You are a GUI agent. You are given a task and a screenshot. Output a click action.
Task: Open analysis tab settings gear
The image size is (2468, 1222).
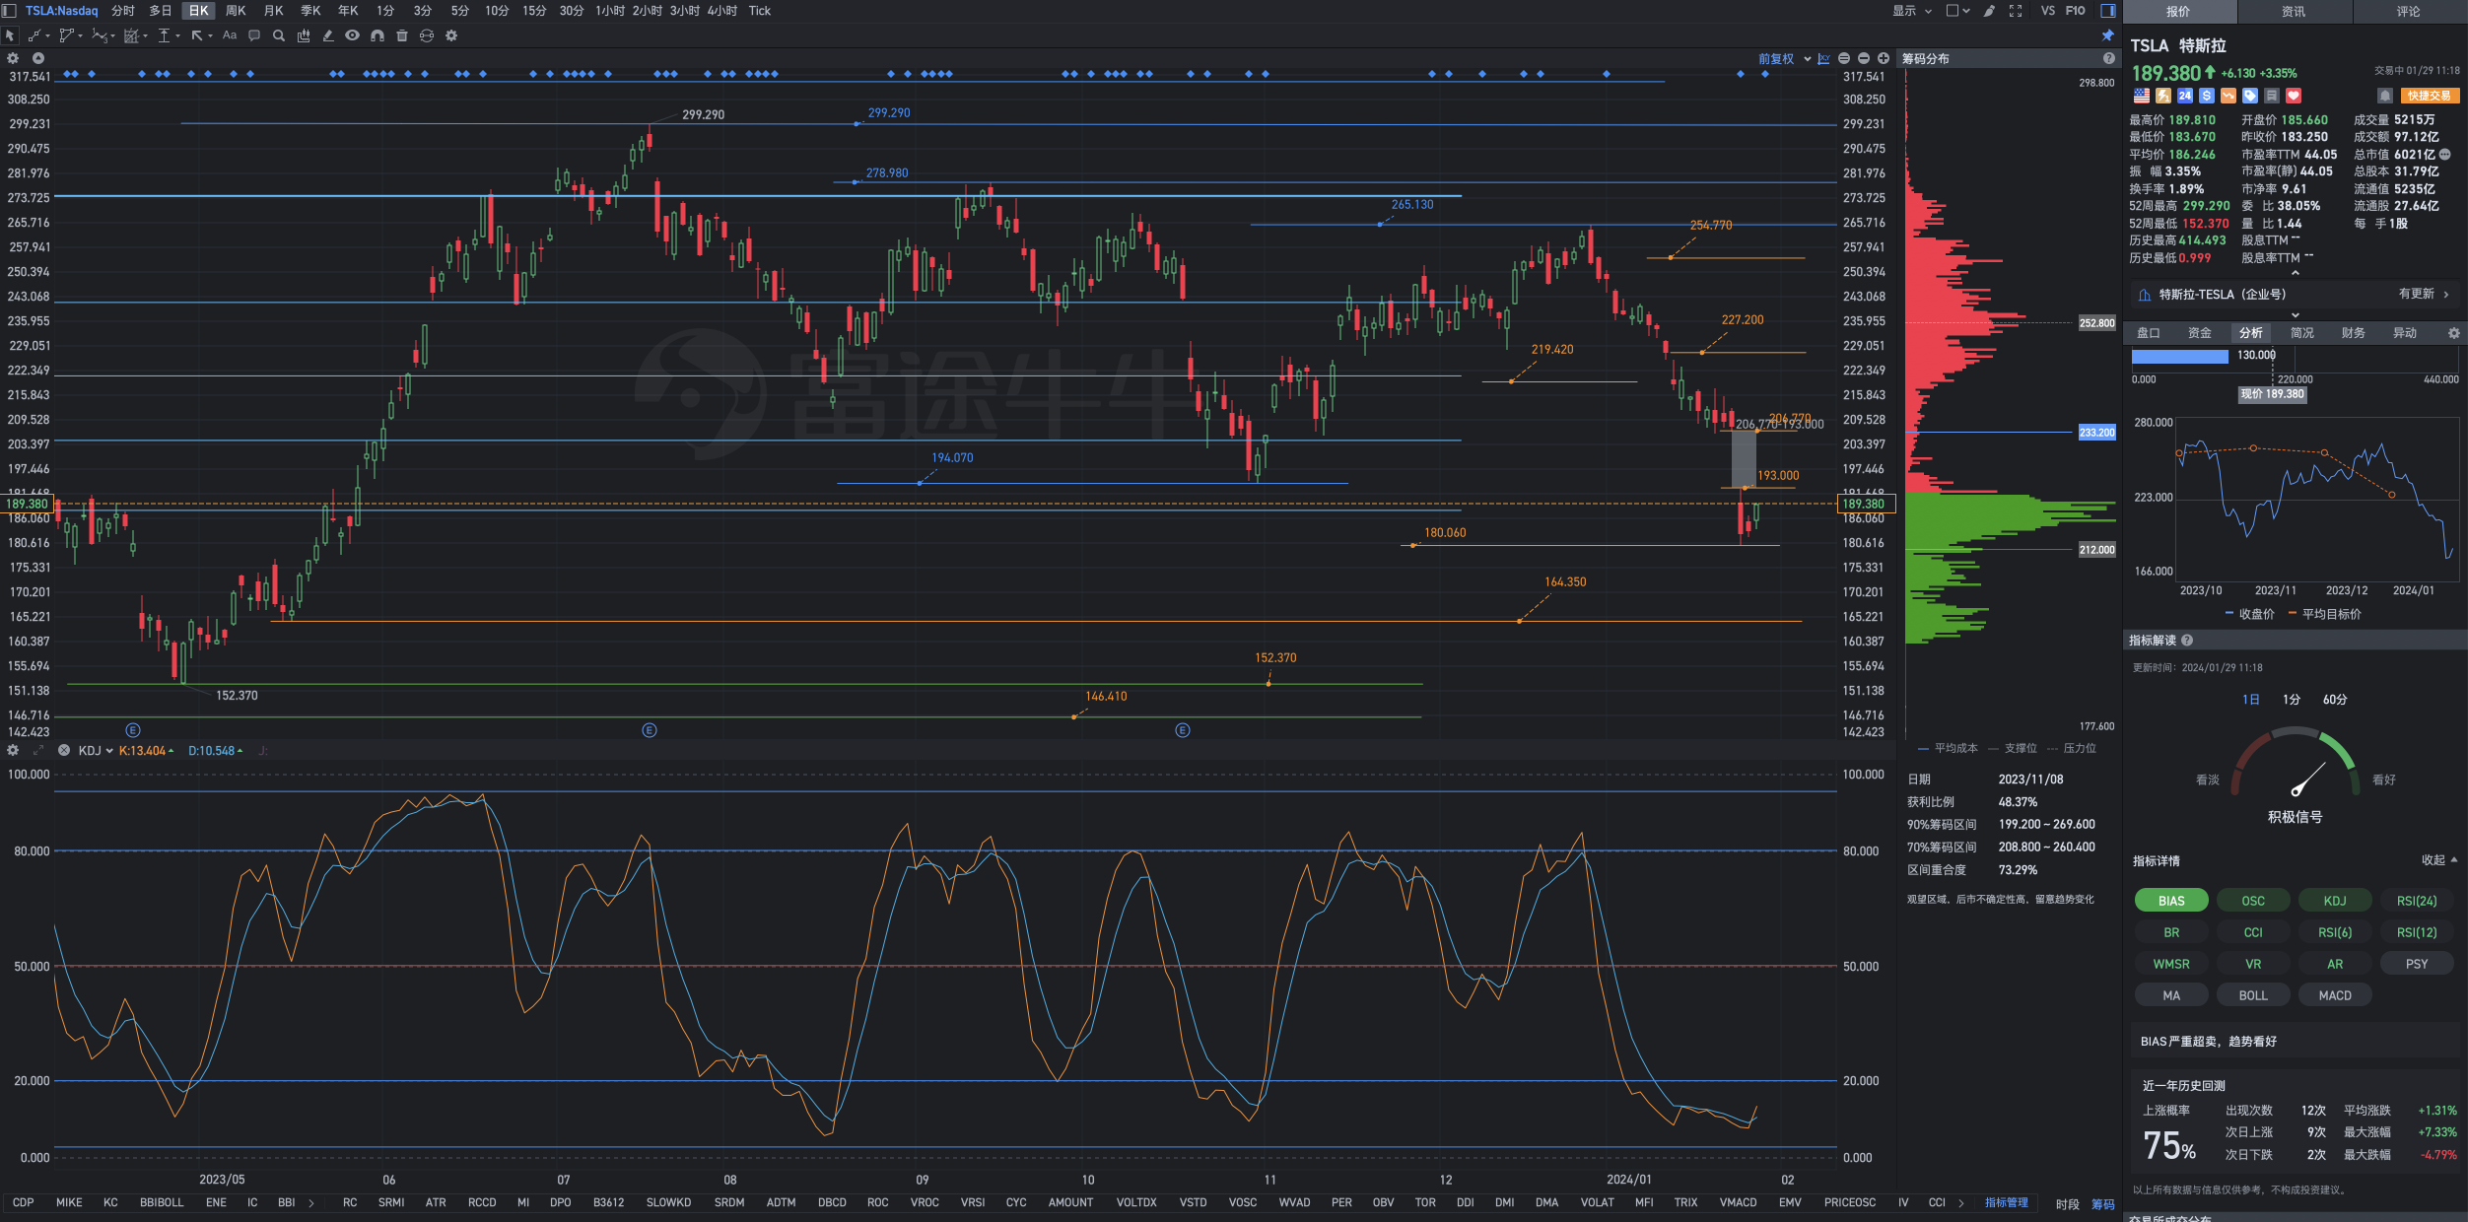tap(2454, 333)
